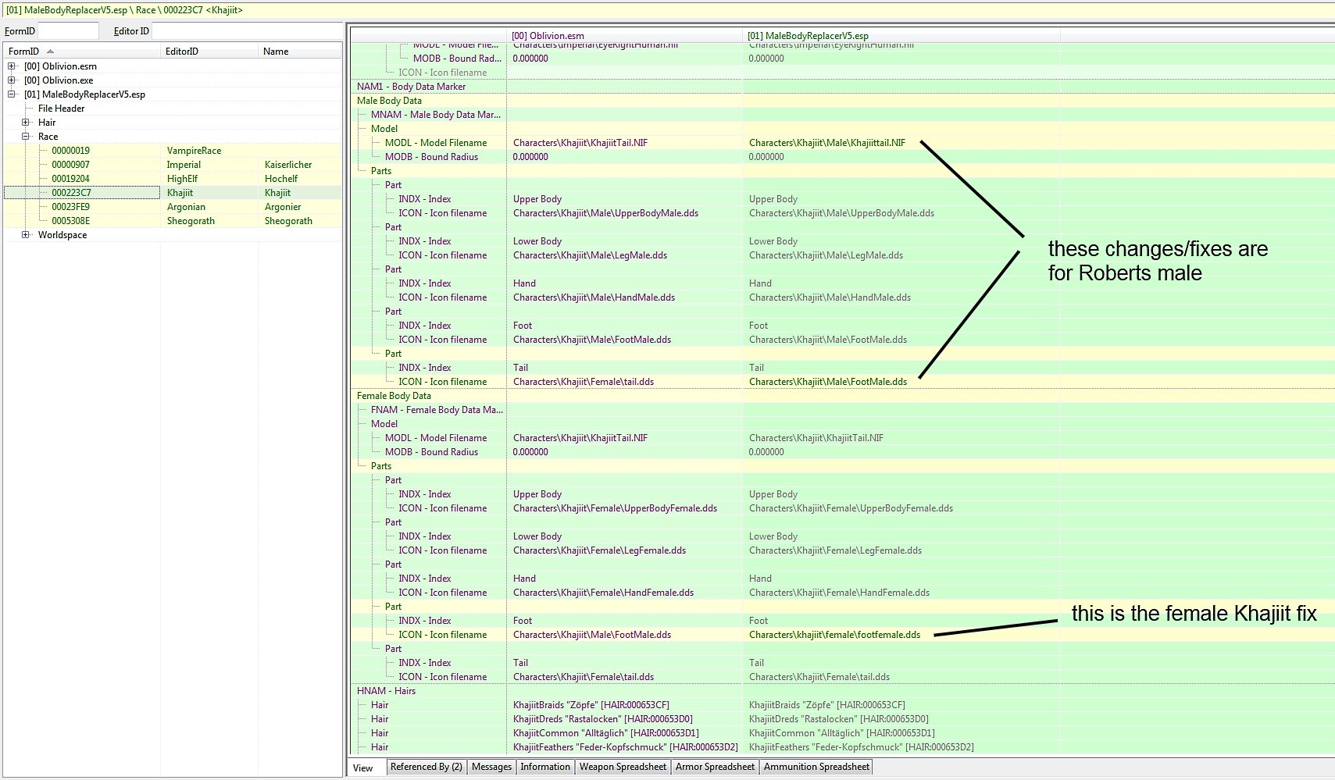Expand the [00] Oblivion.exe tree node
The width and height of the screenshot is (1335, 780).
(12, 80)
